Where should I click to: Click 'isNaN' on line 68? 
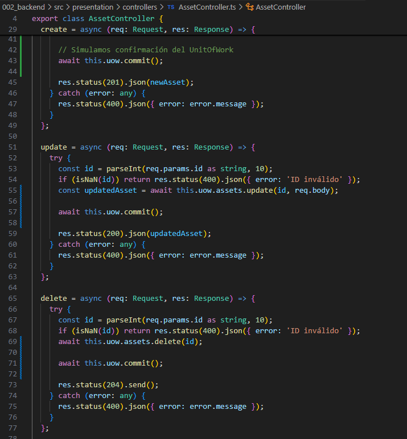pos(87,331)
